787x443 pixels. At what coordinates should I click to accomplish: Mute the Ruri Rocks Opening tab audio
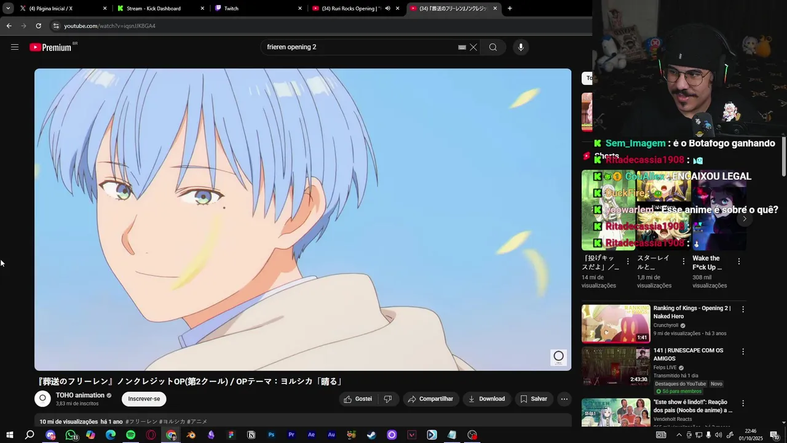(387, 9)
